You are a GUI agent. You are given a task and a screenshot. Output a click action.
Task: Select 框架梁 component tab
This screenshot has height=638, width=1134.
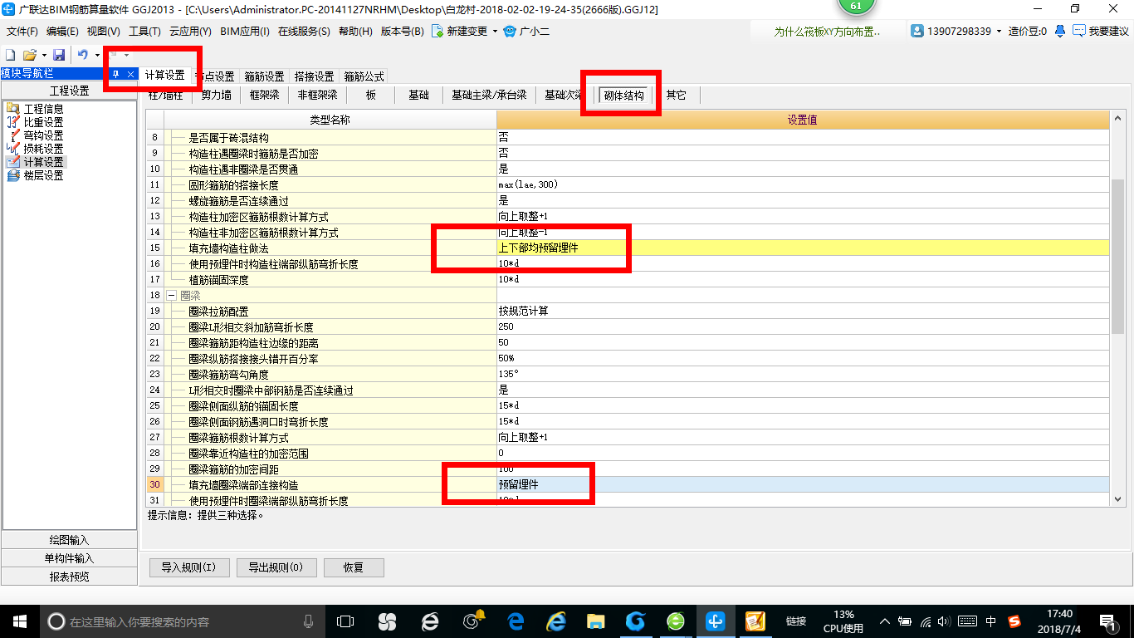[264, 96]
